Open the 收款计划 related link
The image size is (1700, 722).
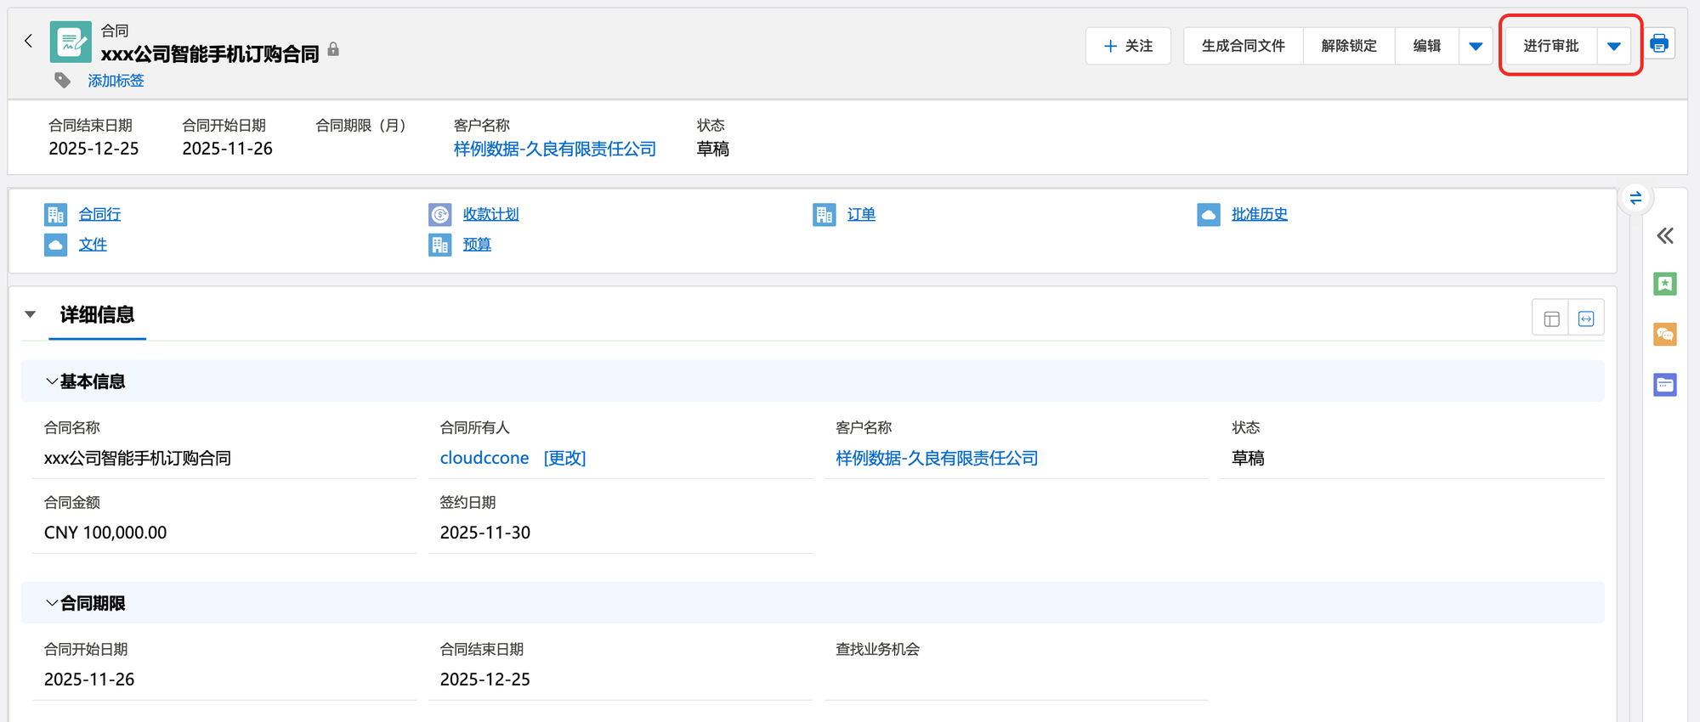coord(490,214)
